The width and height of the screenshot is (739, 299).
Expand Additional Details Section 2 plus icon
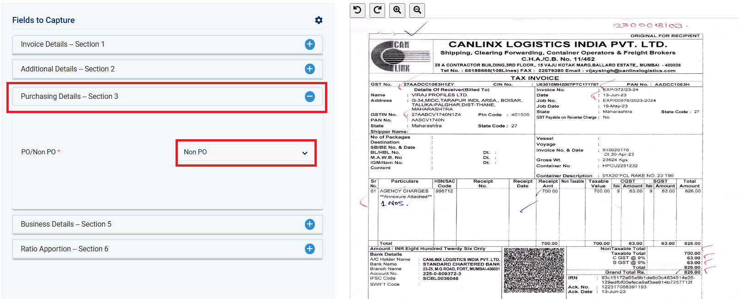pyautogui.click(x=310, y=69)
